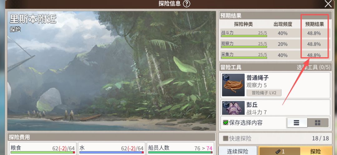Click the 采集力 40% frequency value
The image size is (337, 155).
pos(283,55)
